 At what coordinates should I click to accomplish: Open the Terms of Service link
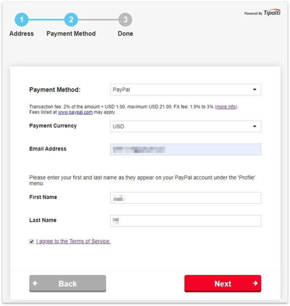tap(74, 241)
